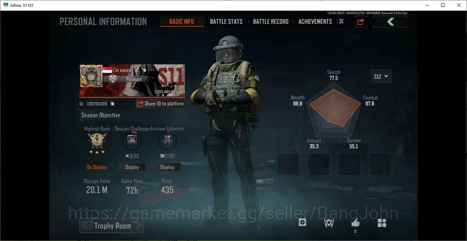The width and height of the screenshot is (467, 241).
Task: Click the Paragon title star shield icon
Action: tap(113, 79)
